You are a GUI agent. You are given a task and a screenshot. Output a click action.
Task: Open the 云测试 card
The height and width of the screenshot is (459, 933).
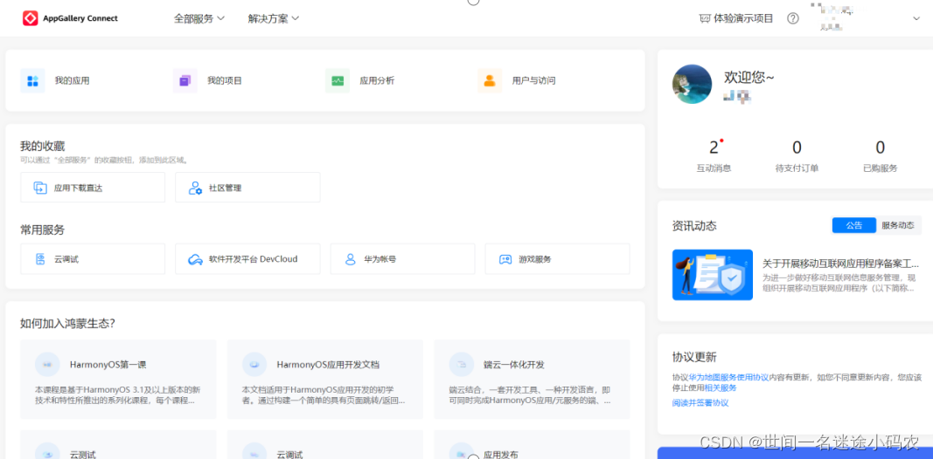point(118,444)
